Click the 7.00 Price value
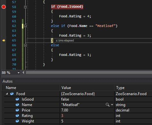152x125 pixels. (64, 110)
